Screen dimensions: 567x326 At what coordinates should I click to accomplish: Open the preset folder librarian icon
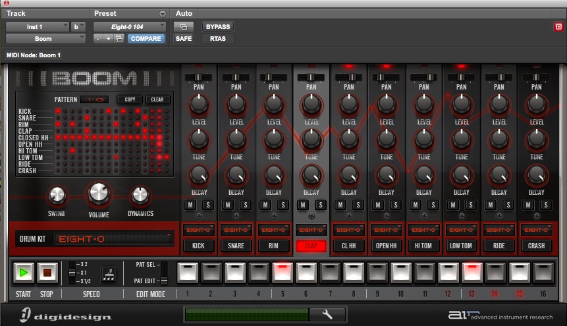[x=119, y=39]
